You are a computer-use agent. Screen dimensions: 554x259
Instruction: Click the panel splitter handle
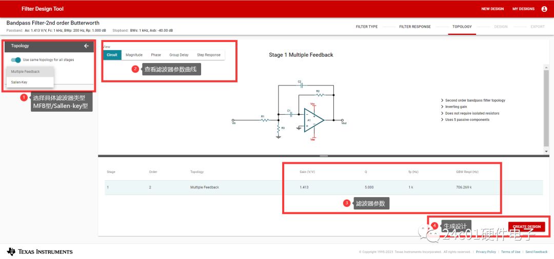(324, 156)
